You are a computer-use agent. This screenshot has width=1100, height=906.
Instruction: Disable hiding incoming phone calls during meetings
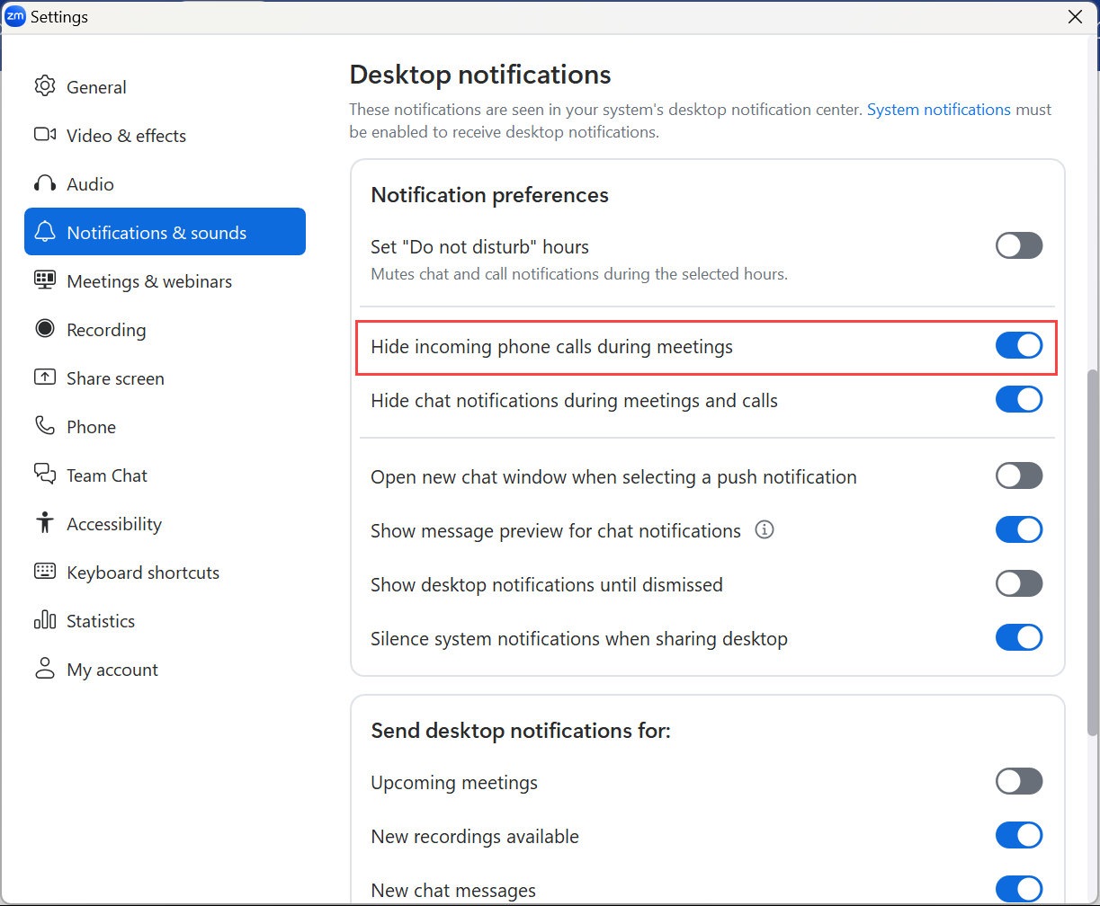pyautogui.click(x=1018, y=345)
